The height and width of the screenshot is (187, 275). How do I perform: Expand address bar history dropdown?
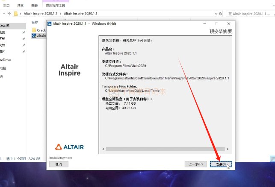click(216, 14)
